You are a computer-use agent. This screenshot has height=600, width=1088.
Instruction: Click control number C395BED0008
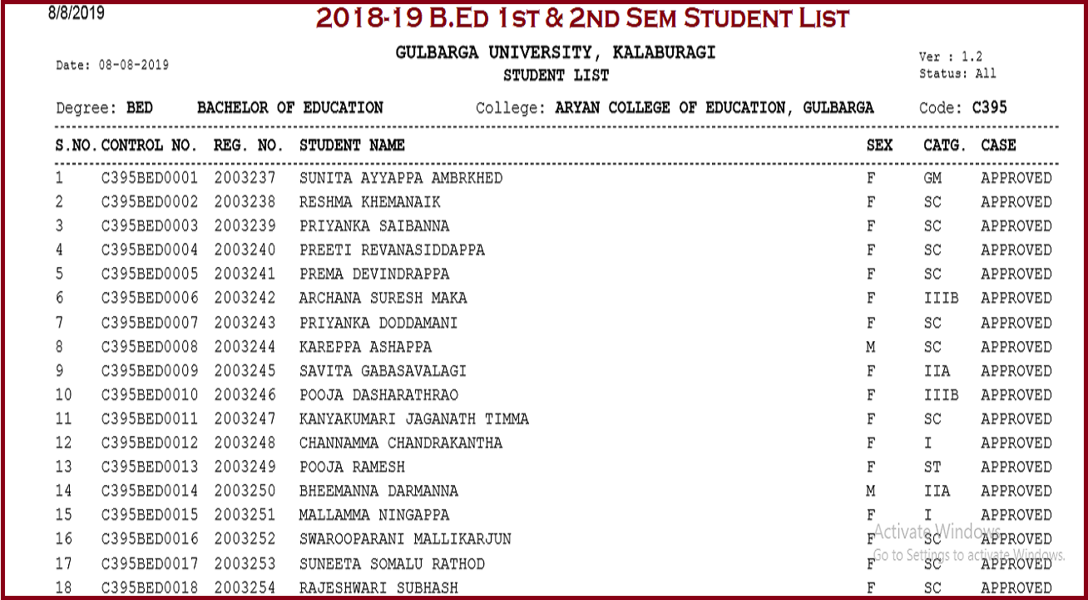tap(150, 347)
